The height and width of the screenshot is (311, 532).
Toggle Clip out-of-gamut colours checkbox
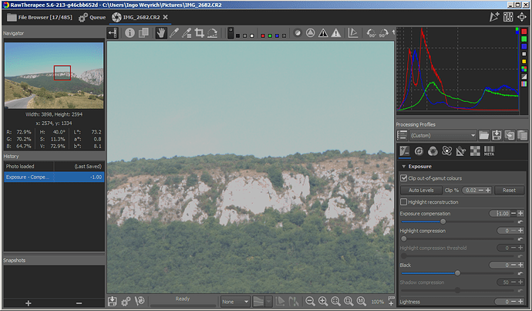[x=404, y=178]
